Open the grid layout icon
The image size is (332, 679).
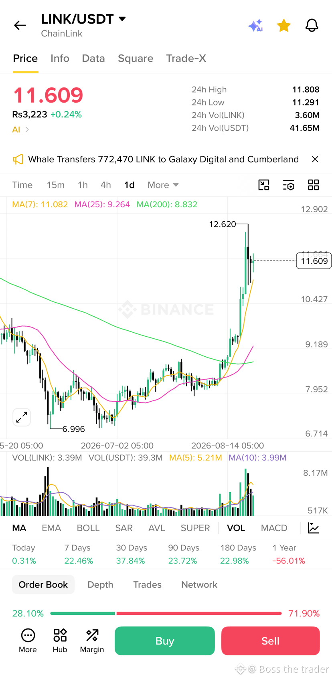coord(314,185)
